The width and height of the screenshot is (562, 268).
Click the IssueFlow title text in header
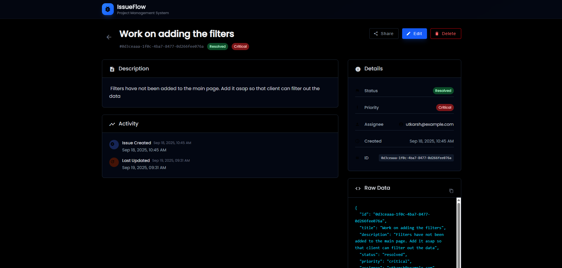131,7
